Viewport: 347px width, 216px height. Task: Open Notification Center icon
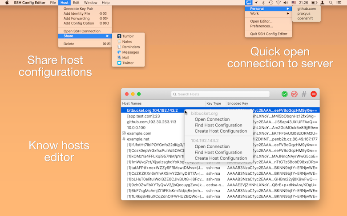(x=339, y=3)
